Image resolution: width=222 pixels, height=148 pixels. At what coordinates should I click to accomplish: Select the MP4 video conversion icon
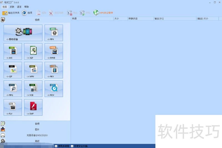54,33
